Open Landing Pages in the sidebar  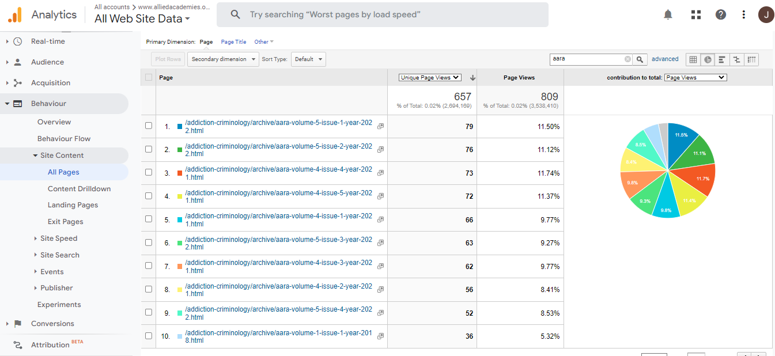coord(73,205)
